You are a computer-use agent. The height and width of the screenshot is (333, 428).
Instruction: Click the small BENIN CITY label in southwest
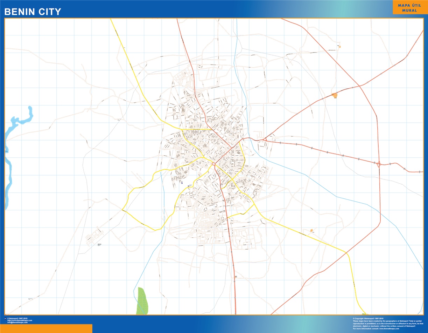[x=99, y=244]
